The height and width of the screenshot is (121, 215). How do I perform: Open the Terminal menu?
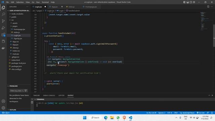(x=45, y=2)
